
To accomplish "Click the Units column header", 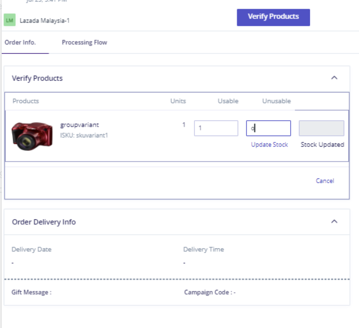I will tap(178, 101).
